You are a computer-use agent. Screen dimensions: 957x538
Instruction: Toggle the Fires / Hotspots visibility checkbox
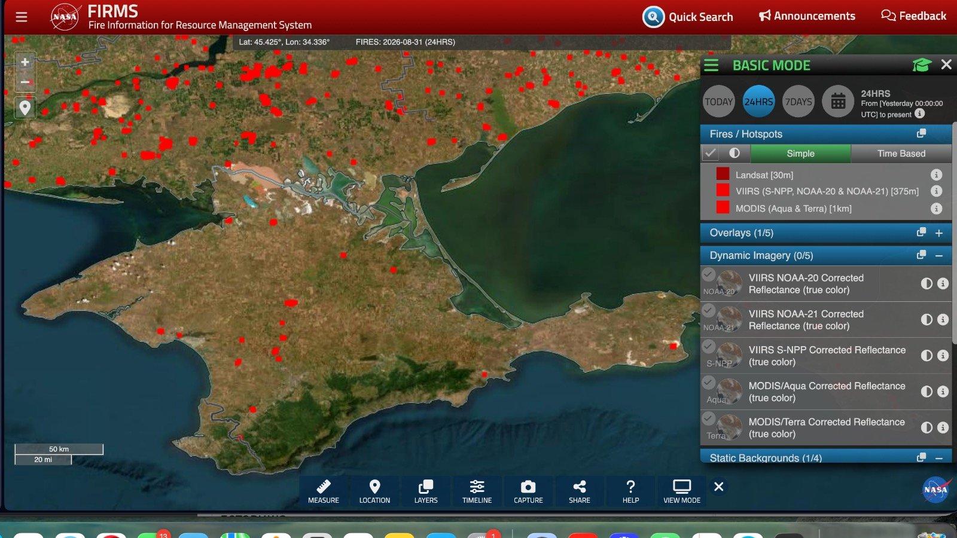[710, 154]
